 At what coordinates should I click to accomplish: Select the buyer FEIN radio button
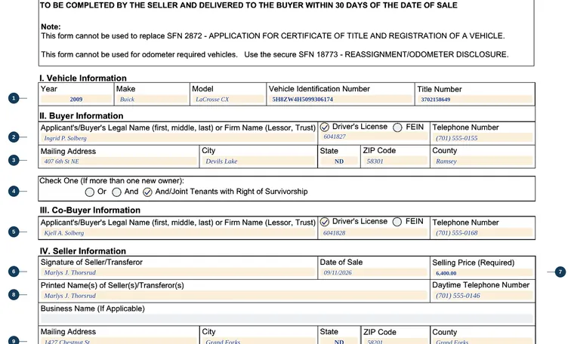pyautogui.click(x=397, y=127)
